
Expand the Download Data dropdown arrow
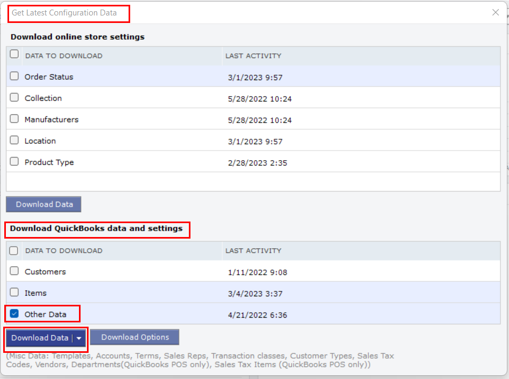coord(79,338)
